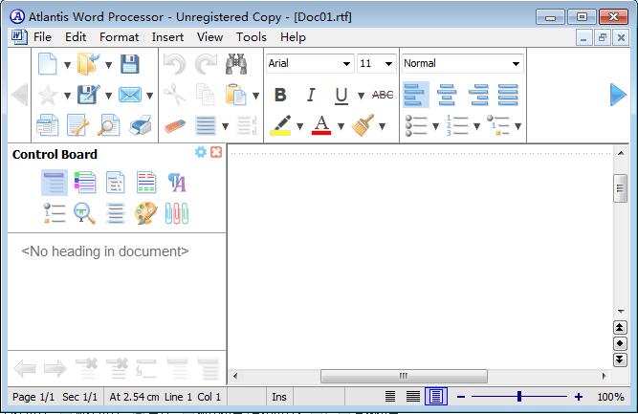The height and width of the screenshot is (414, 638).
Task: Click the horizontal scrollbar thumb
Action: click(404, 376)
